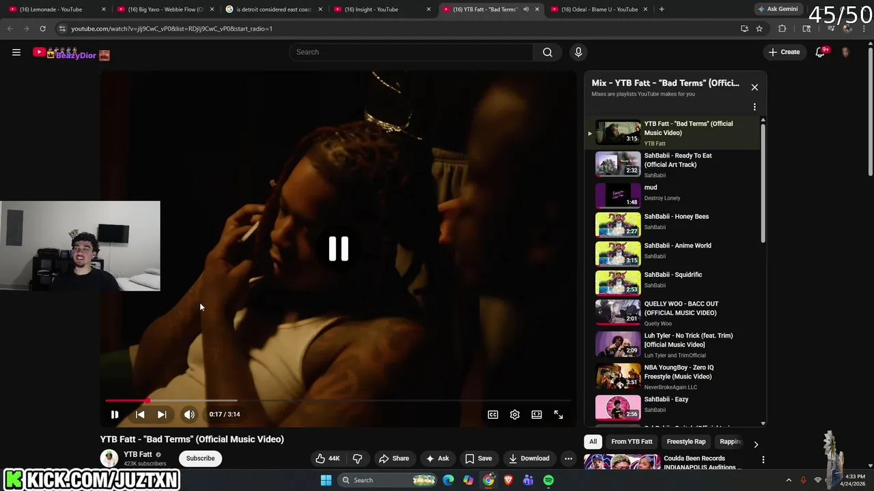874x491 pixels.
Task: Open the YTB Fatt channel avatar
Action: [x=109, y=458]
